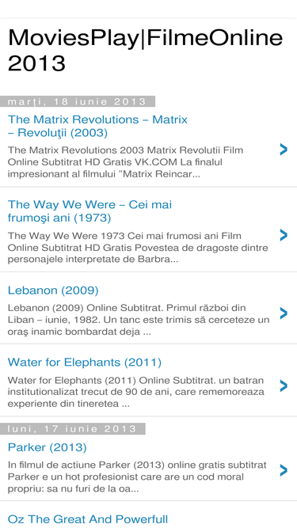Click the 2013 line in the blog header
The height and width of the screenshot is (528, 297).
click(x=36, y=63)
